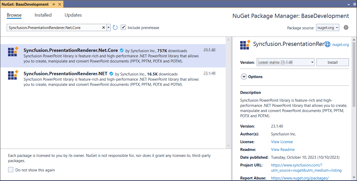
Task: Click the globe icon beside nuget.org link
Action: (328, 44)
